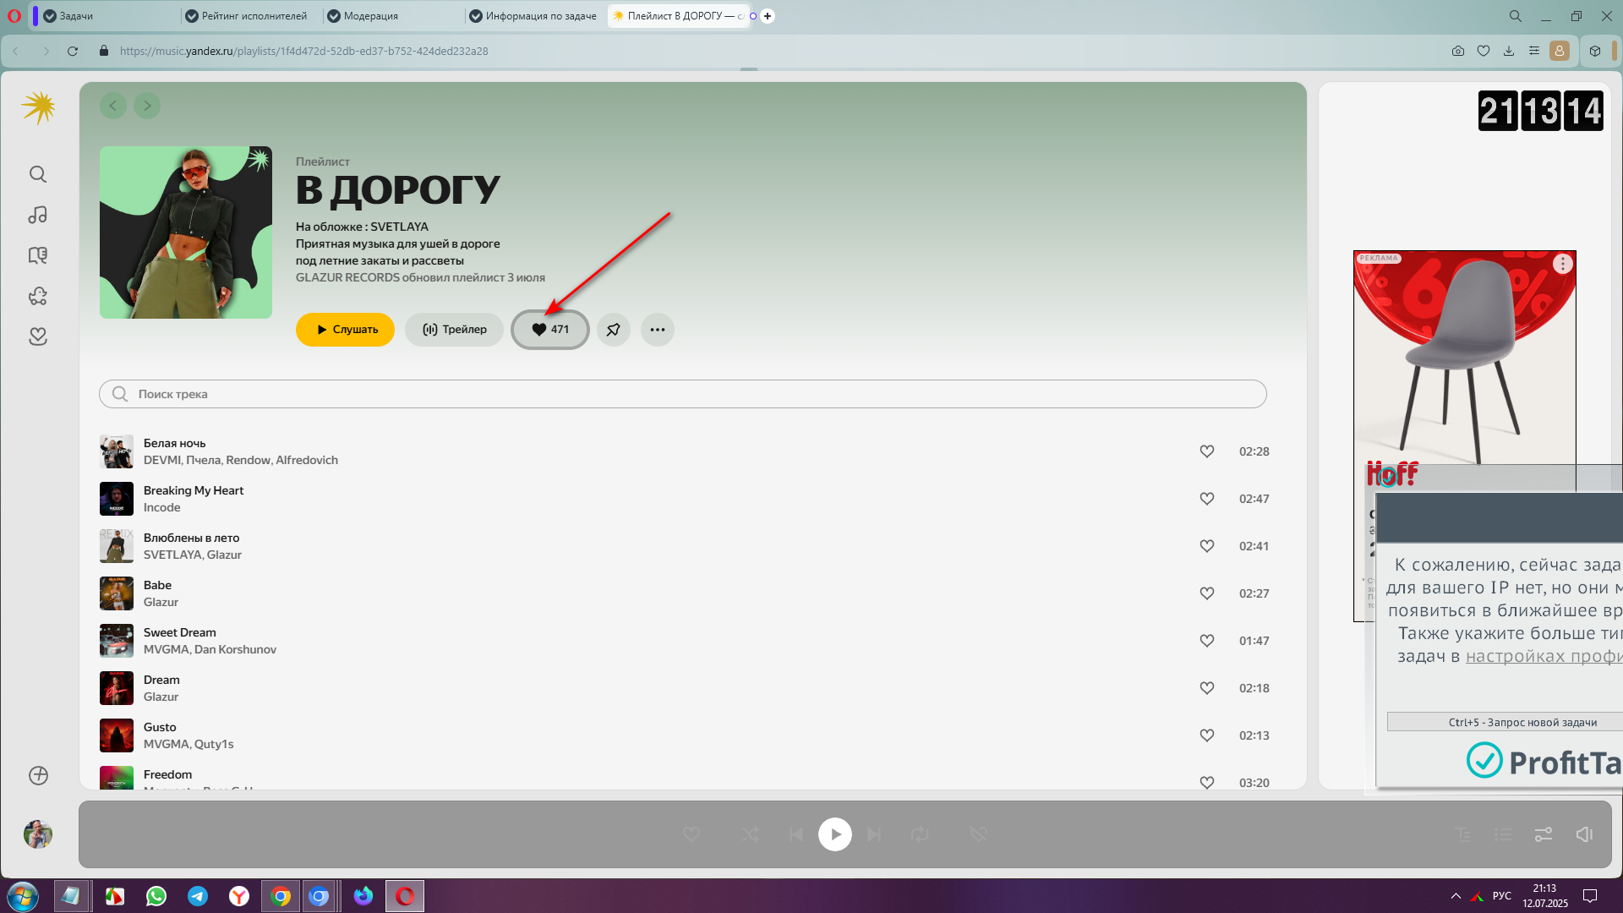
Task: Like current track in player bar
Action: [x=691, y=834]
